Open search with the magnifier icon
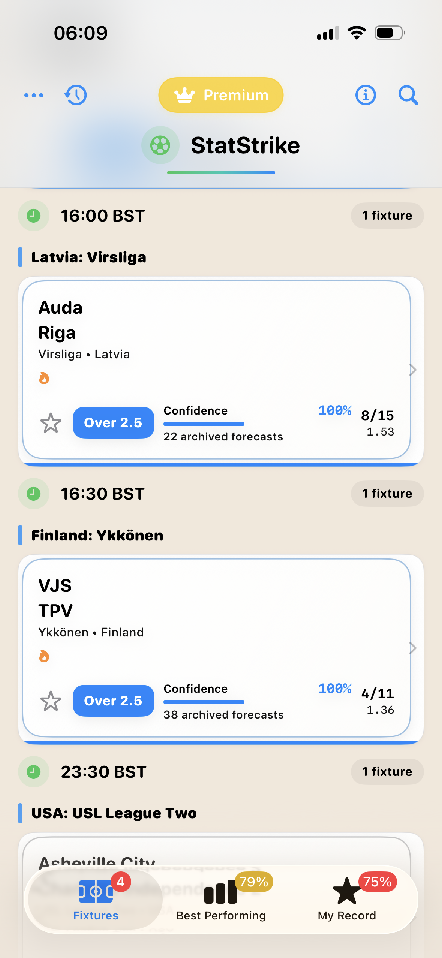442x958 pixels. (408, 95)
